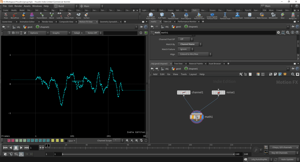
Task: Click the Whitewater shelf tool
Action: 273,16
